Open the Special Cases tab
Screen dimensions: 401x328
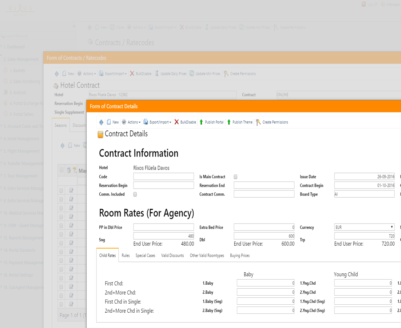(145, 255)
